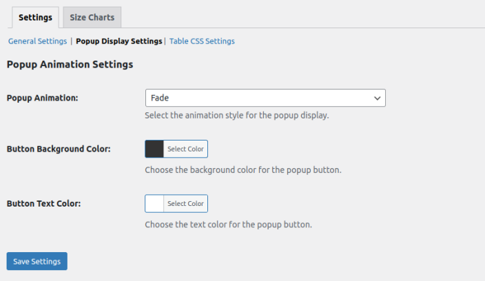
Task: Click the animation style description text
Action: pos(236,115)
